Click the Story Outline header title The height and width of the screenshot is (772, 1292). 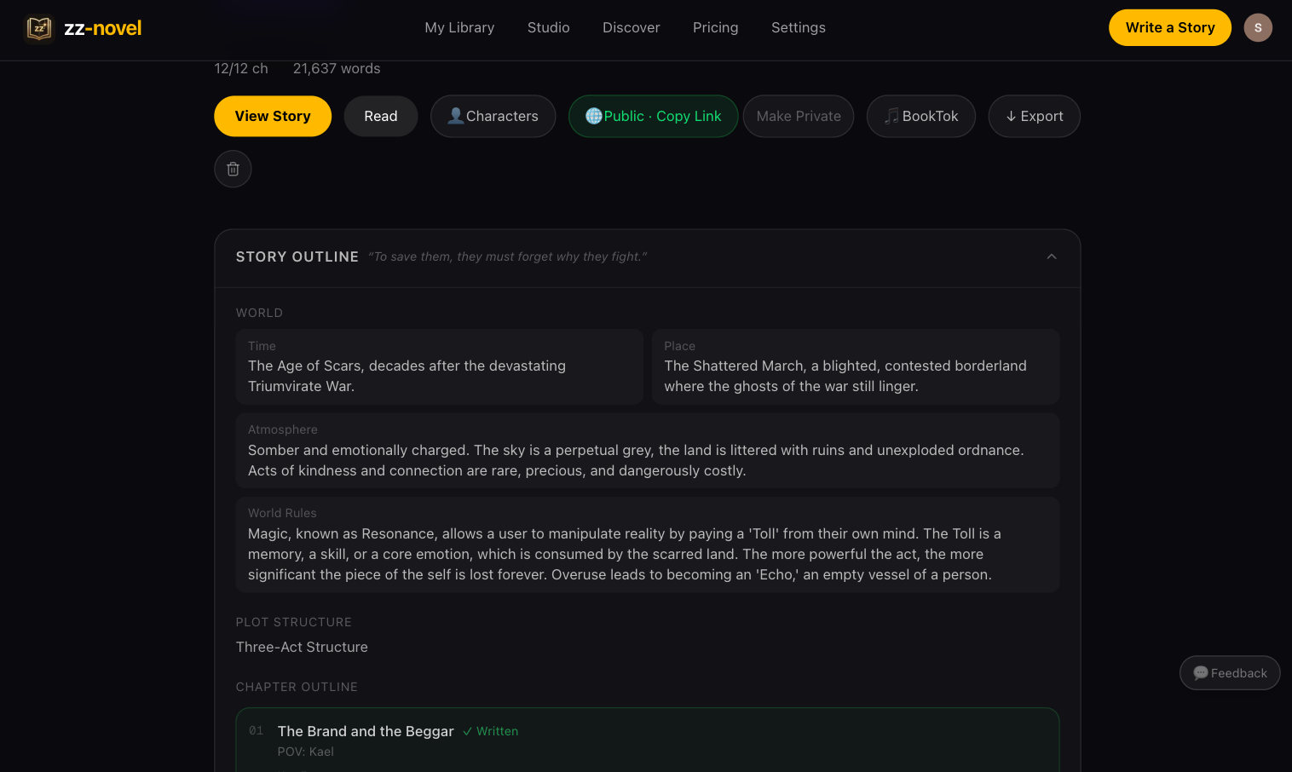[297, 256]
